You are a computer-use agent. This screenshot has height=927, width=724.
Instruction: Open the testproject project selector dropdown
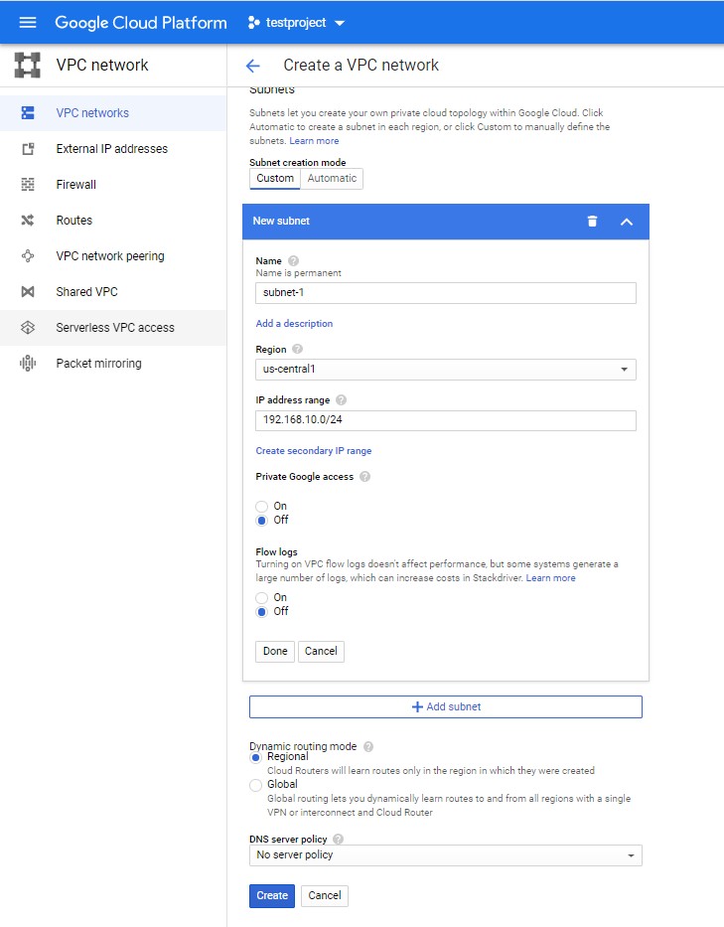coord(340,23)
